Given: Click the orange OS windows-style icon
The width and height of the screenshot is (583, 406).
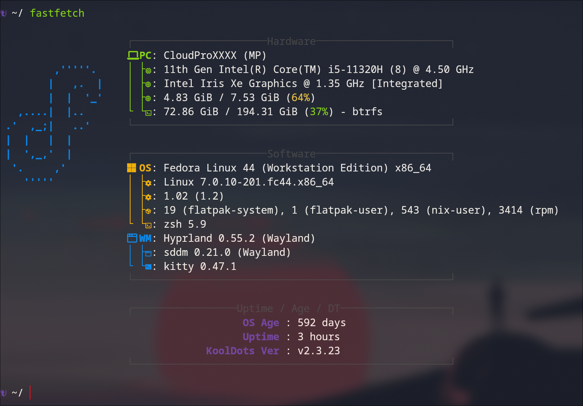Looking at the screenshot, I should [132, 168].
